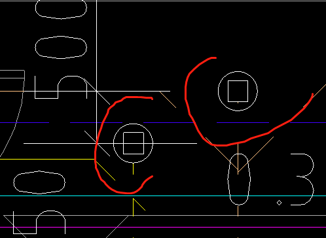Image resolution: width=326 pixels, height=238 pixels.
Task: Select the digit "3" text
Action: pyautogui.click(x=302, y=179)
